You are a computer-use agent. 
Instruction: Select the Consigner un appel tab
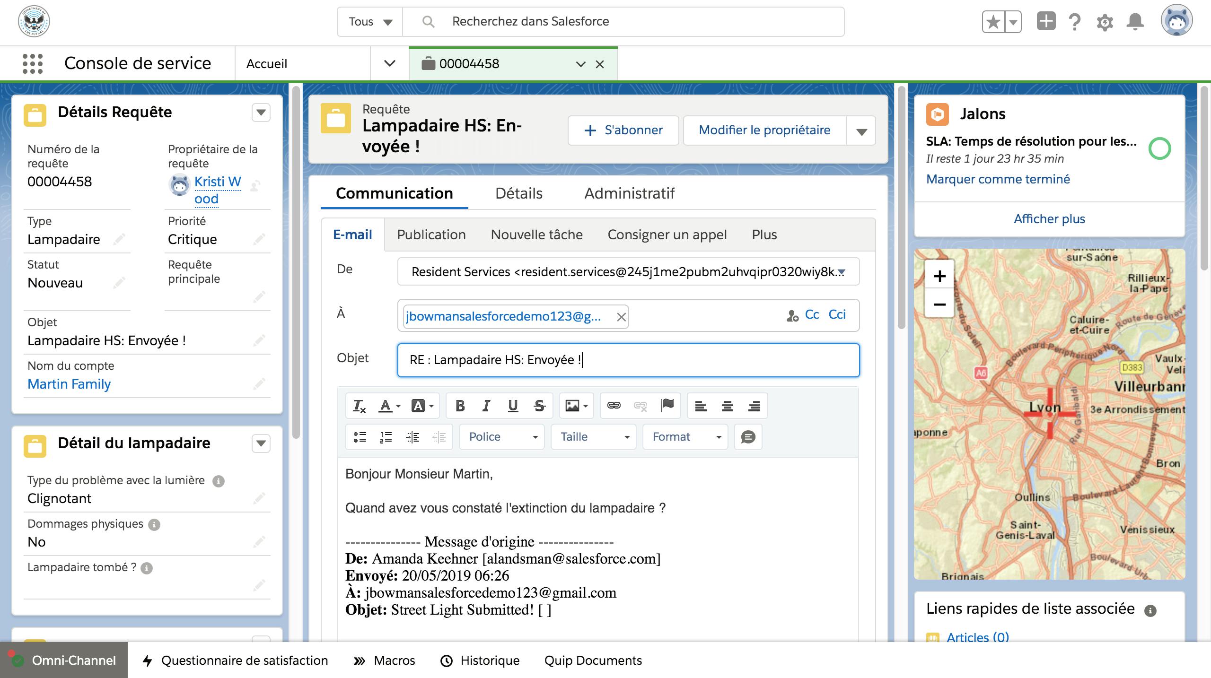(x=667, y=235)
